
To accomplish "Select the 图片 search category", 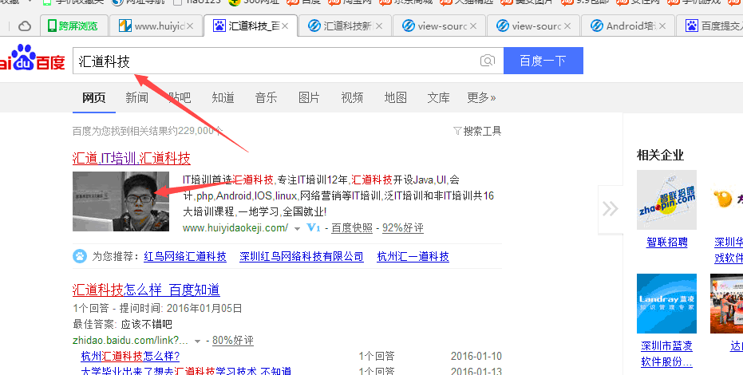I will tap(310, 97).
